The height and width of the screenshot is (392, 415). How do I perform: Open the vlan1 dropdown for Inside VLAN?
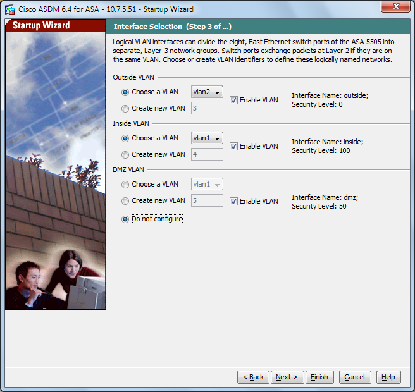pyautogui.click(x=207, y=138)
